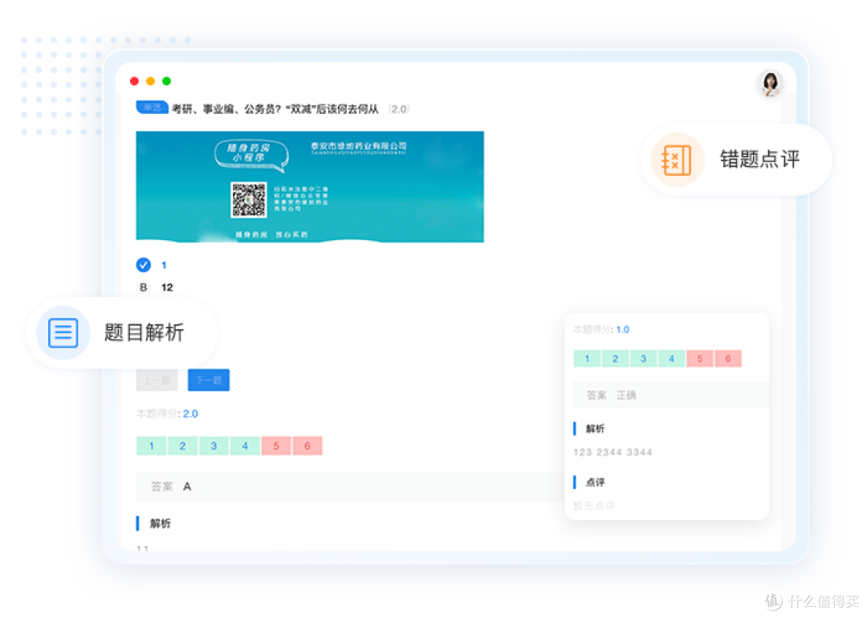Click the green chip for question 4

[x=245, y=445]
